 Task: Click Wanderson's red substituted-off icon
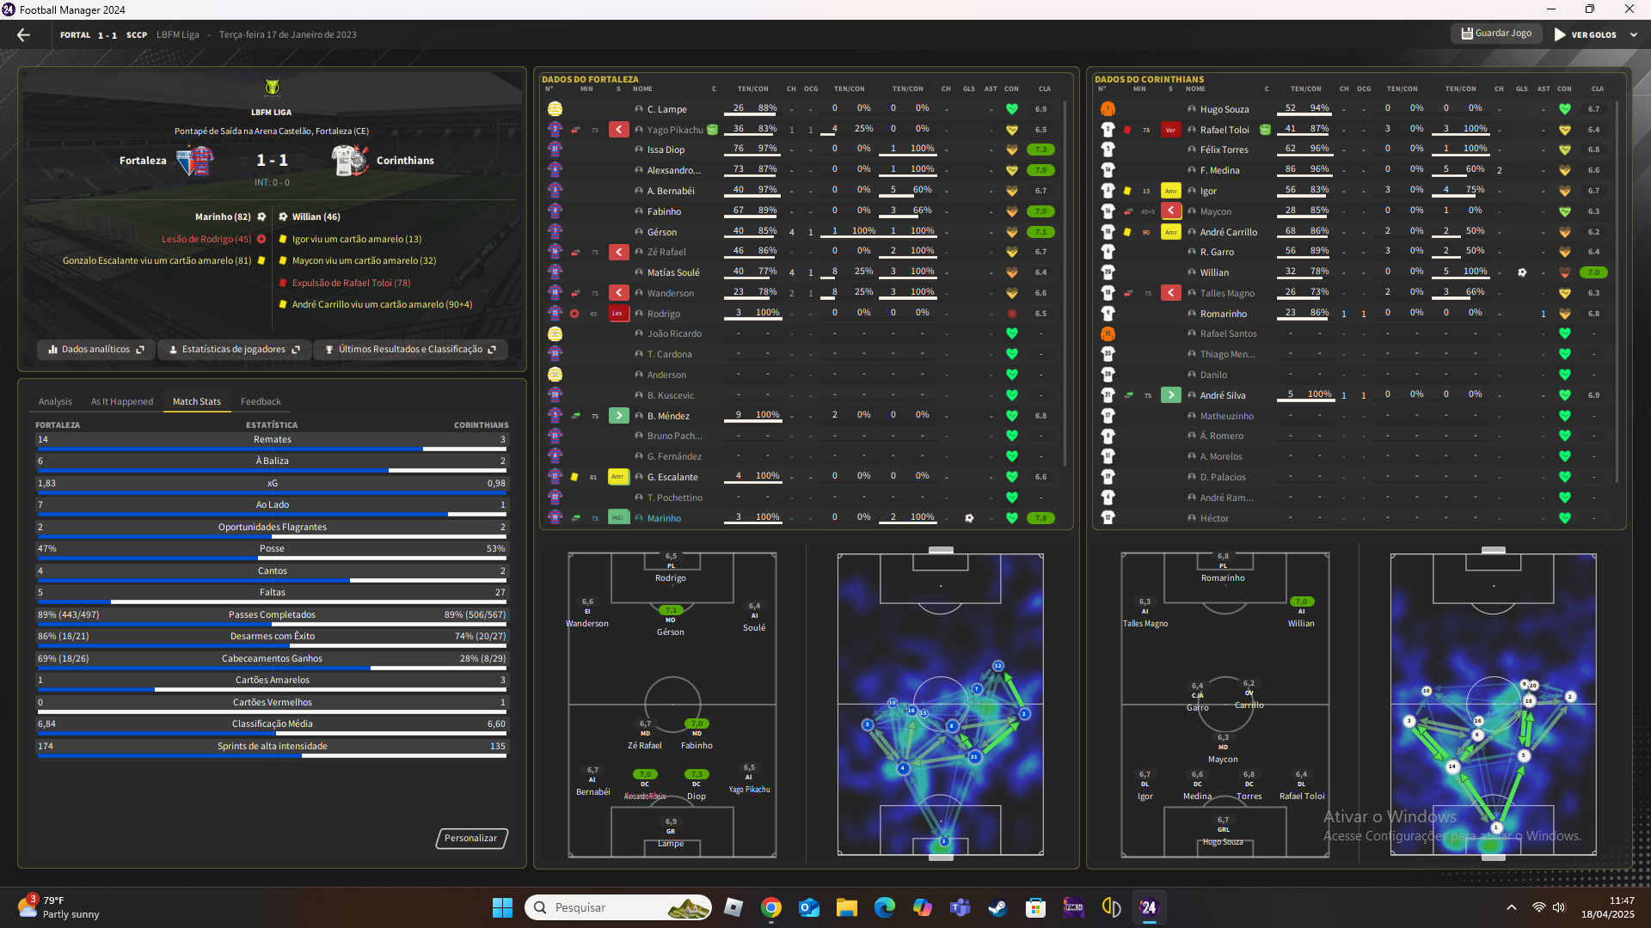[x=618, y=293]
